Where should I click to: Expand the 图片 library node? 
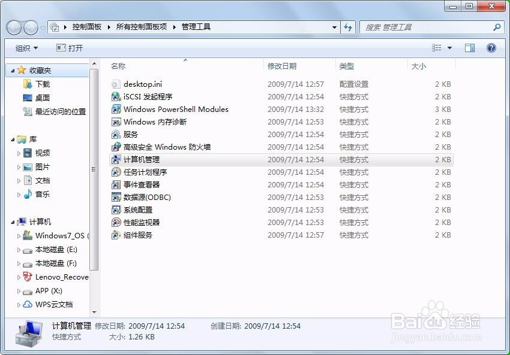click(x=19, y=167)
